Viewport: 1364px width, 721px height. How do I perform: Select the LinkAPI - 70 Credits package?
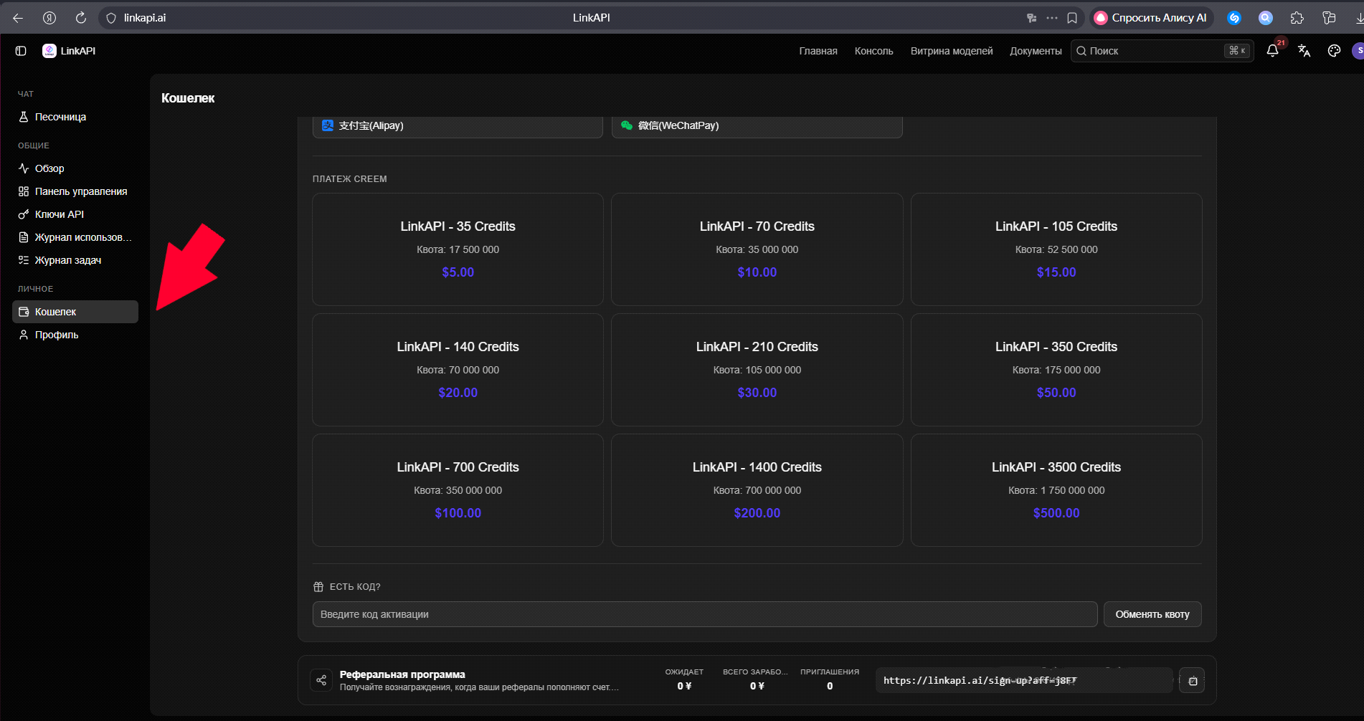pyautogui.click(x=757, y=249)
